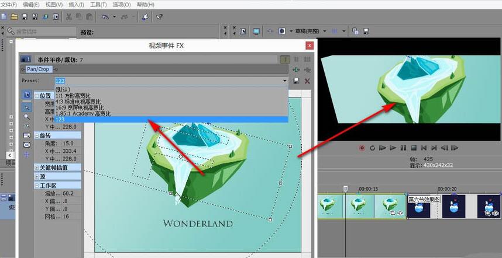Toggle the preview overlays grid icon

pyautogui.click(x=335, y=31)
